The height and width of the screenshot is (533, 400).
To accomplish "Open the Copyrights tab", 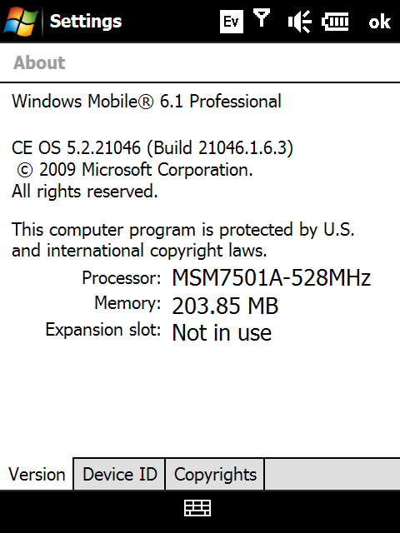I will coord(215,474).
